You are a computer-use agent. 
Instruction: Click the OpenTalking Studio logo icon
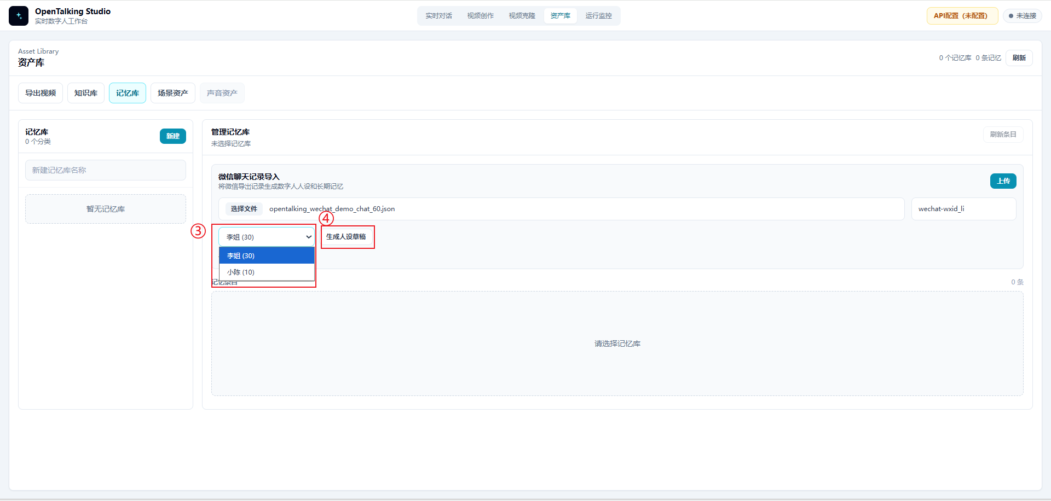19,16
